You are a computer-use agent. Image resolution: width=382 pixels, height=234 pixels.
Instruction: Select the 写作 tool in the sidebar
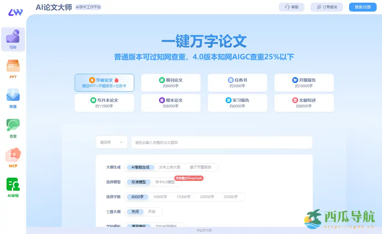(13, 39)
